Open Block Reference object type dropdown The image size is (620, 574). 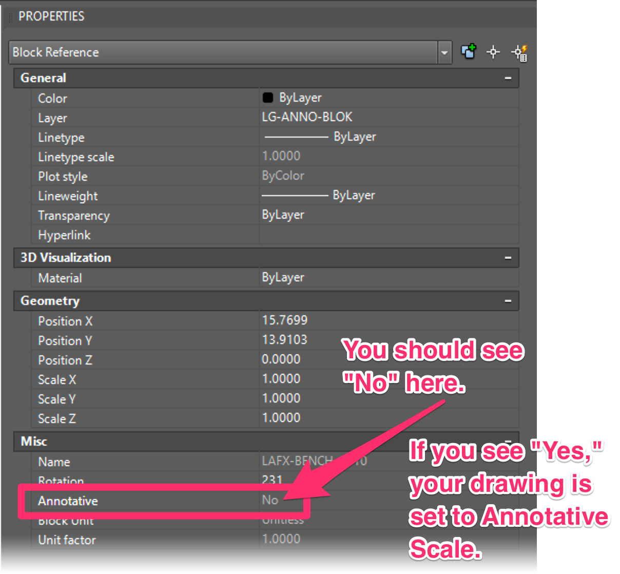[x=444, y=52]
